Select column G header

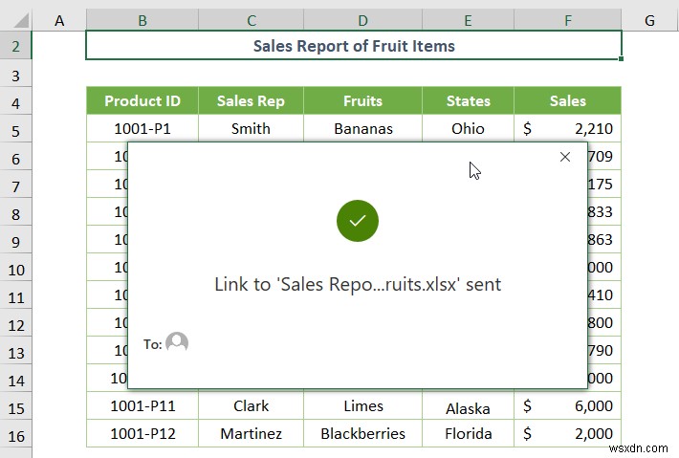649,18
